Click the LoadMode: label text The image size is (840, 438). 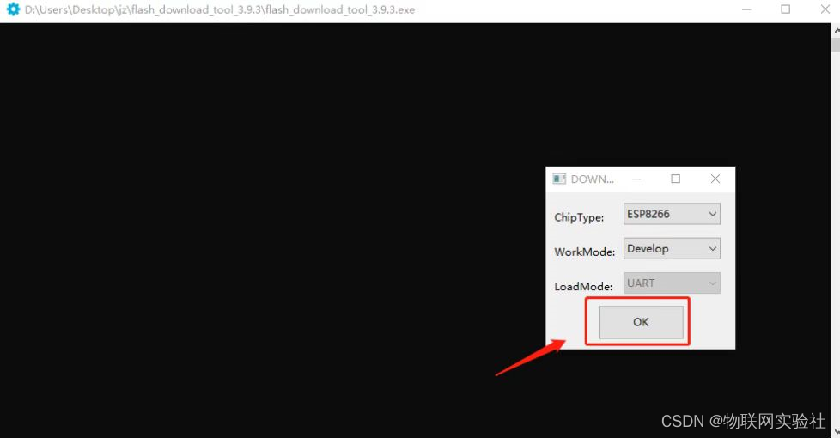[583, 287]
